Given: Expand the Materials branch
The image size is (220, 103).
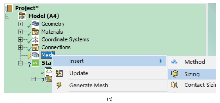Looking at the screenshot, I should [x=20, y=32].
